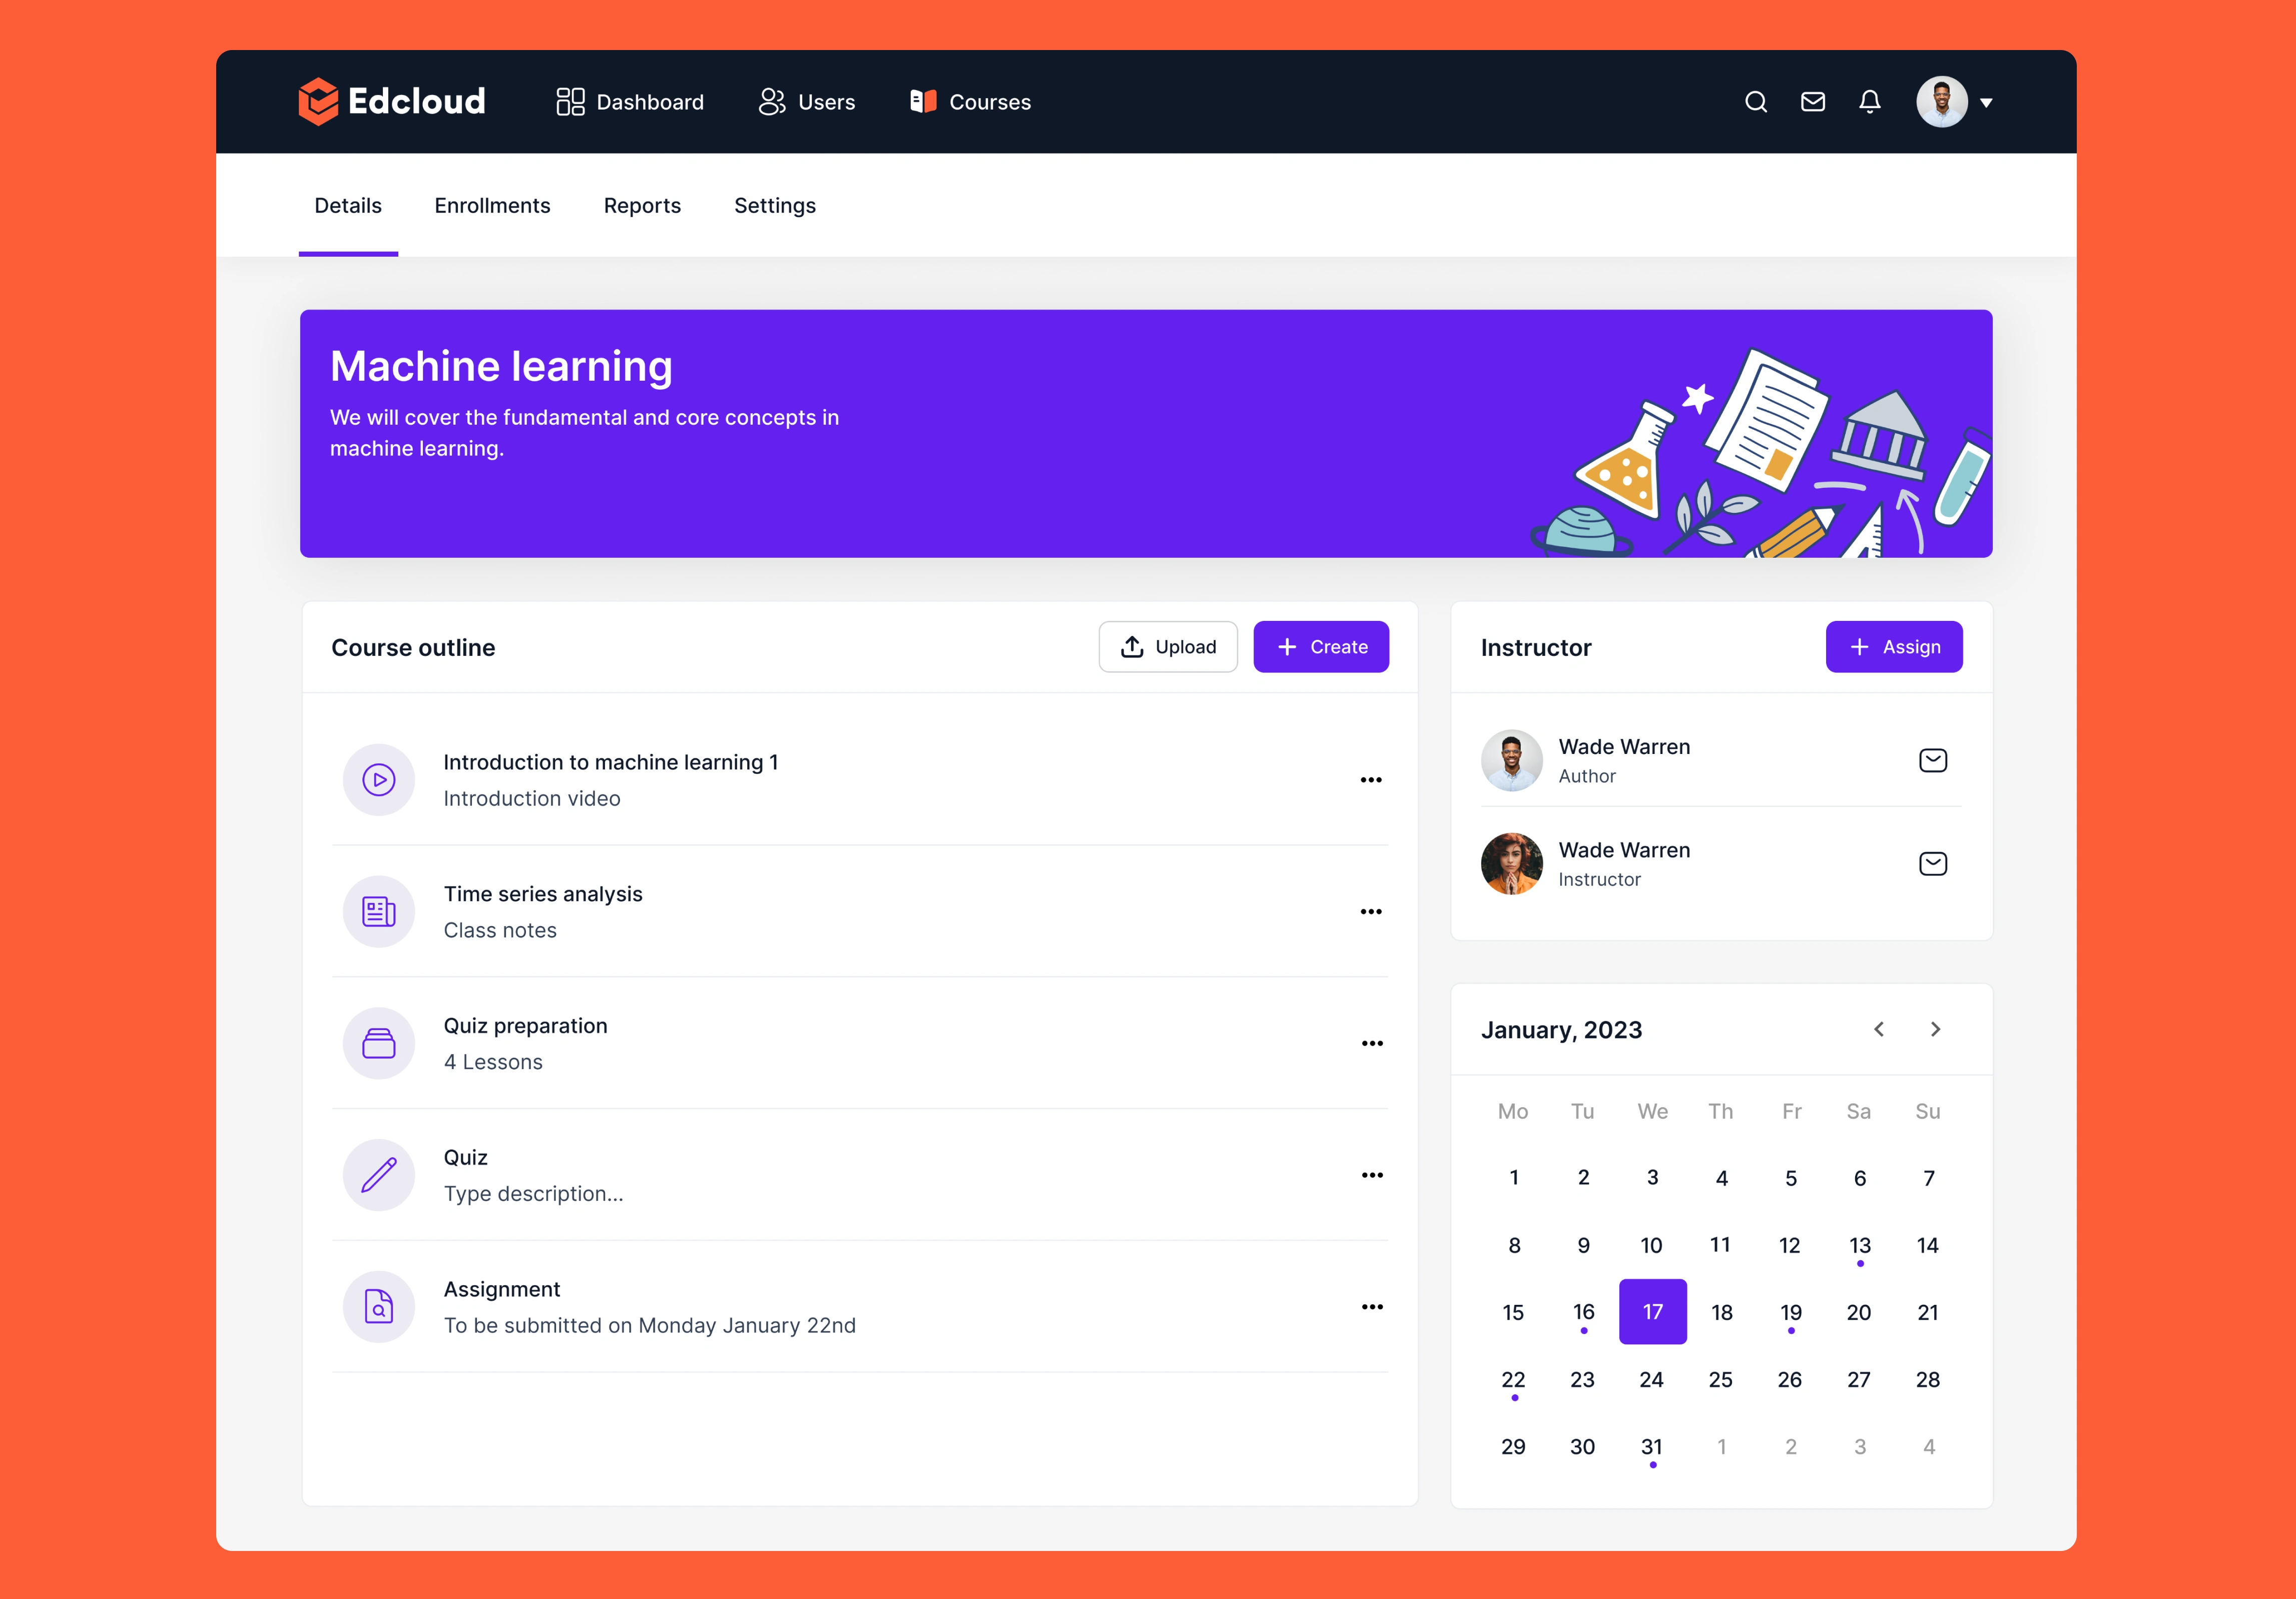
Task: Click the Edcloud logo
Action: (x=392, y=101)
